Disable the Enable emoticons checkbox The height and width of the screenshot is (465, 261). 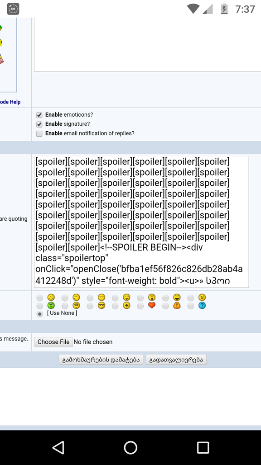[39, 115]
